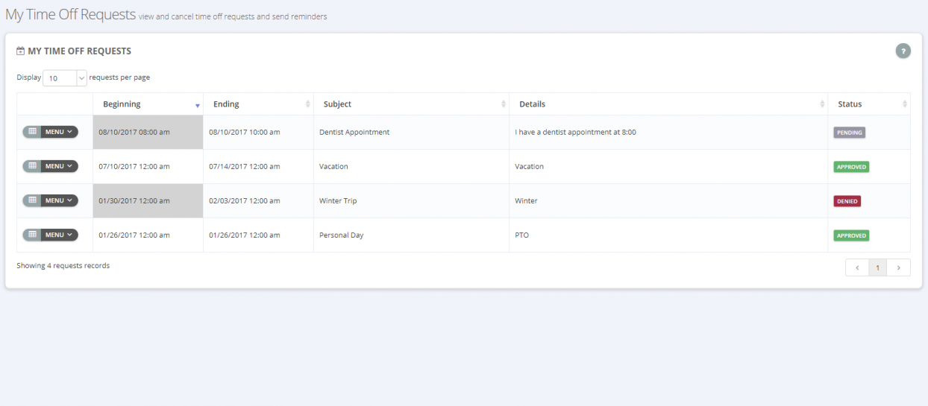Click ending date 02/03/2017 12:00 am
The height and width of the screenshot is (406, 928).
245,200
